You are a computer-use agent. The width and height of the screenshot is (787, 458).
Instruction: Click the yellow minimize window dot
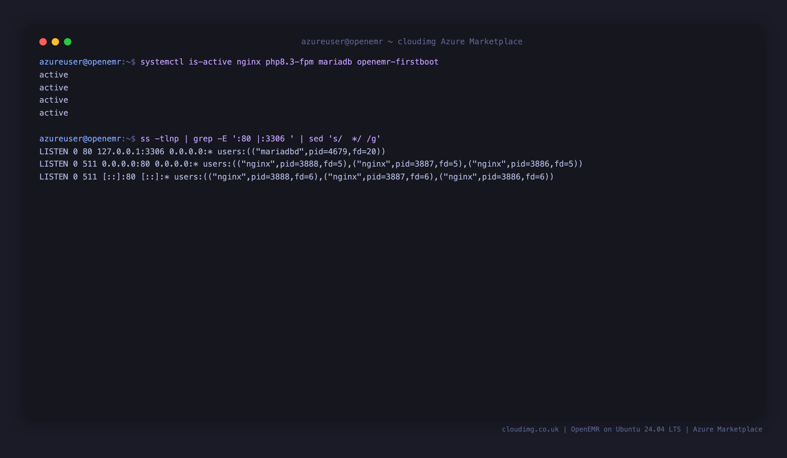pyautogui.click(x=55, y=42)
